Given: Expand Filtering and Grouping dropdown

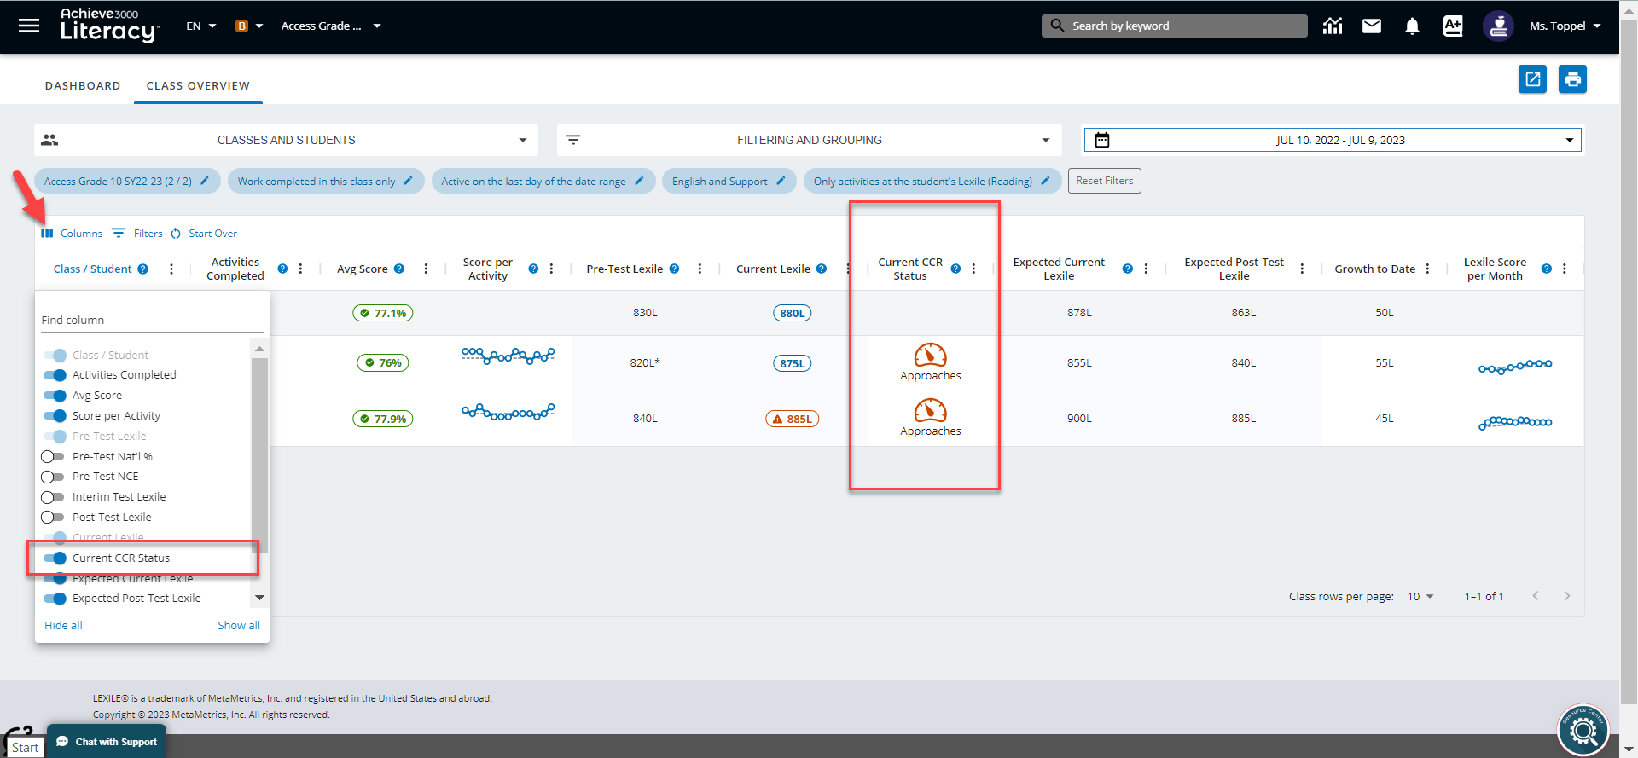Looking at the screenshot, I should click(x=810, y=140).
